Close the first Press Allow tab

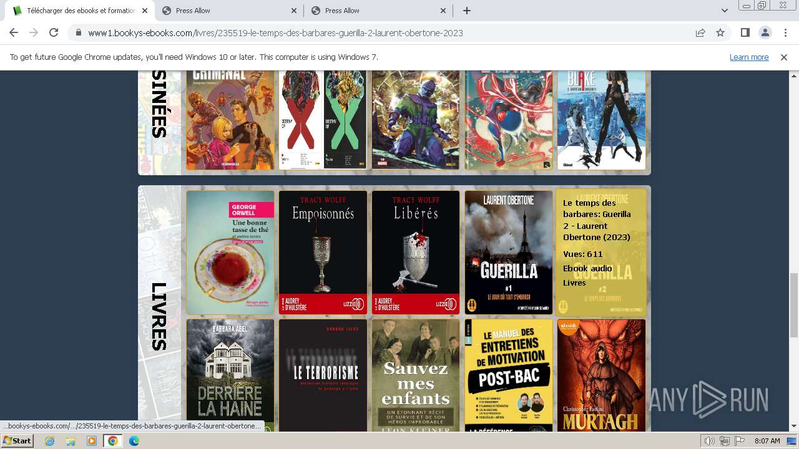tap(294, 11)
